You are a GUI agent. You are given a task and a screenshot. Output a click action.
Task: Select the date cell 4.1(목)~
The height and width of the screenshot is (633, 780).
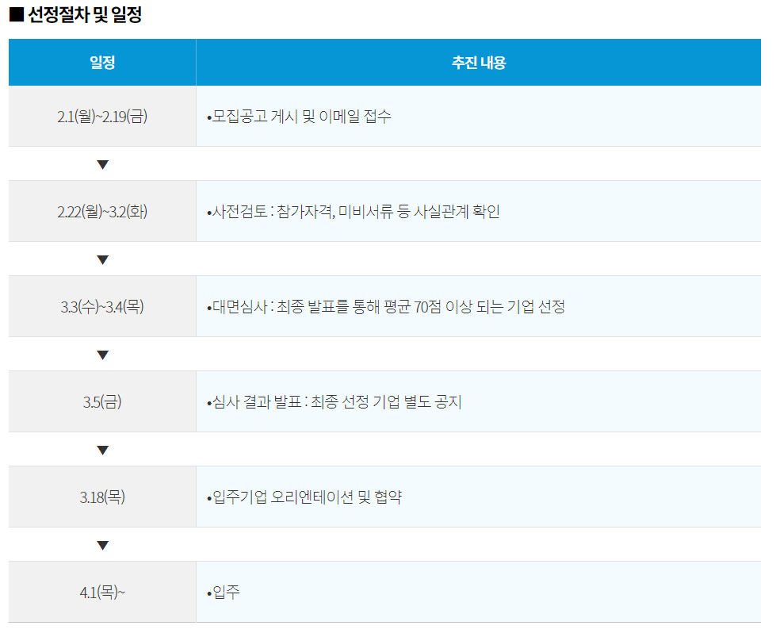102,592
